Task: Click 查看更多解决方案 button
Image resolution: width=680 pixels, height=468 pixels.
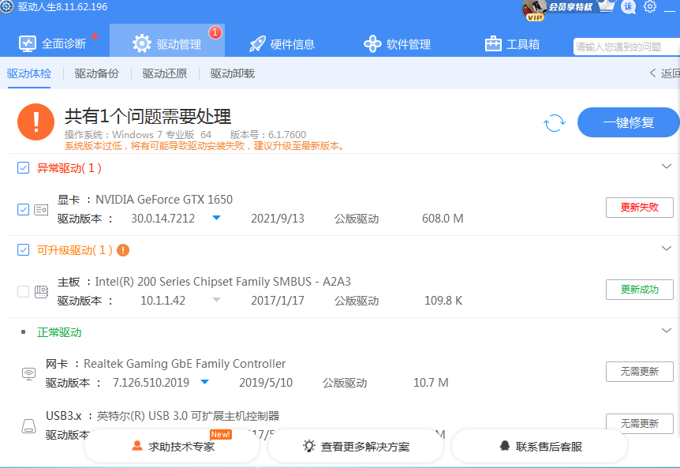Action: coord(356,446)
